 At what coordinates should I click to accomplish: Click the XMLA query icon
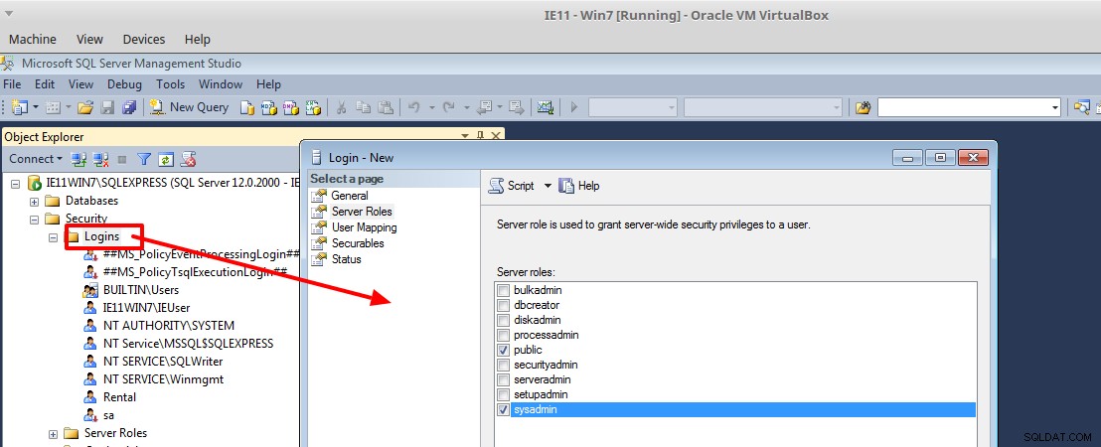pyautogui.click(x=313, y=107)
